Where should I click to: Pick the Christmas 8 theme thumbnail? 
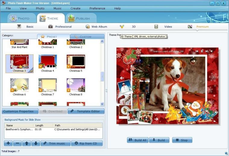click(76, 85)
